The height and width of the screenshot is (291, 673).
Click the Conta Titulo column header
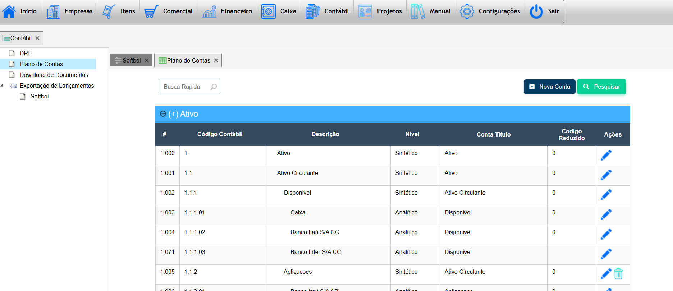pyautogui.click(x=494, y=134)
